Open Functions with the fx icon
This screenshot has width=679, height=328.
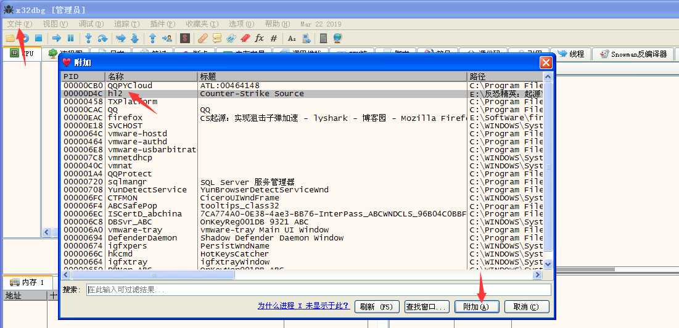260,38
